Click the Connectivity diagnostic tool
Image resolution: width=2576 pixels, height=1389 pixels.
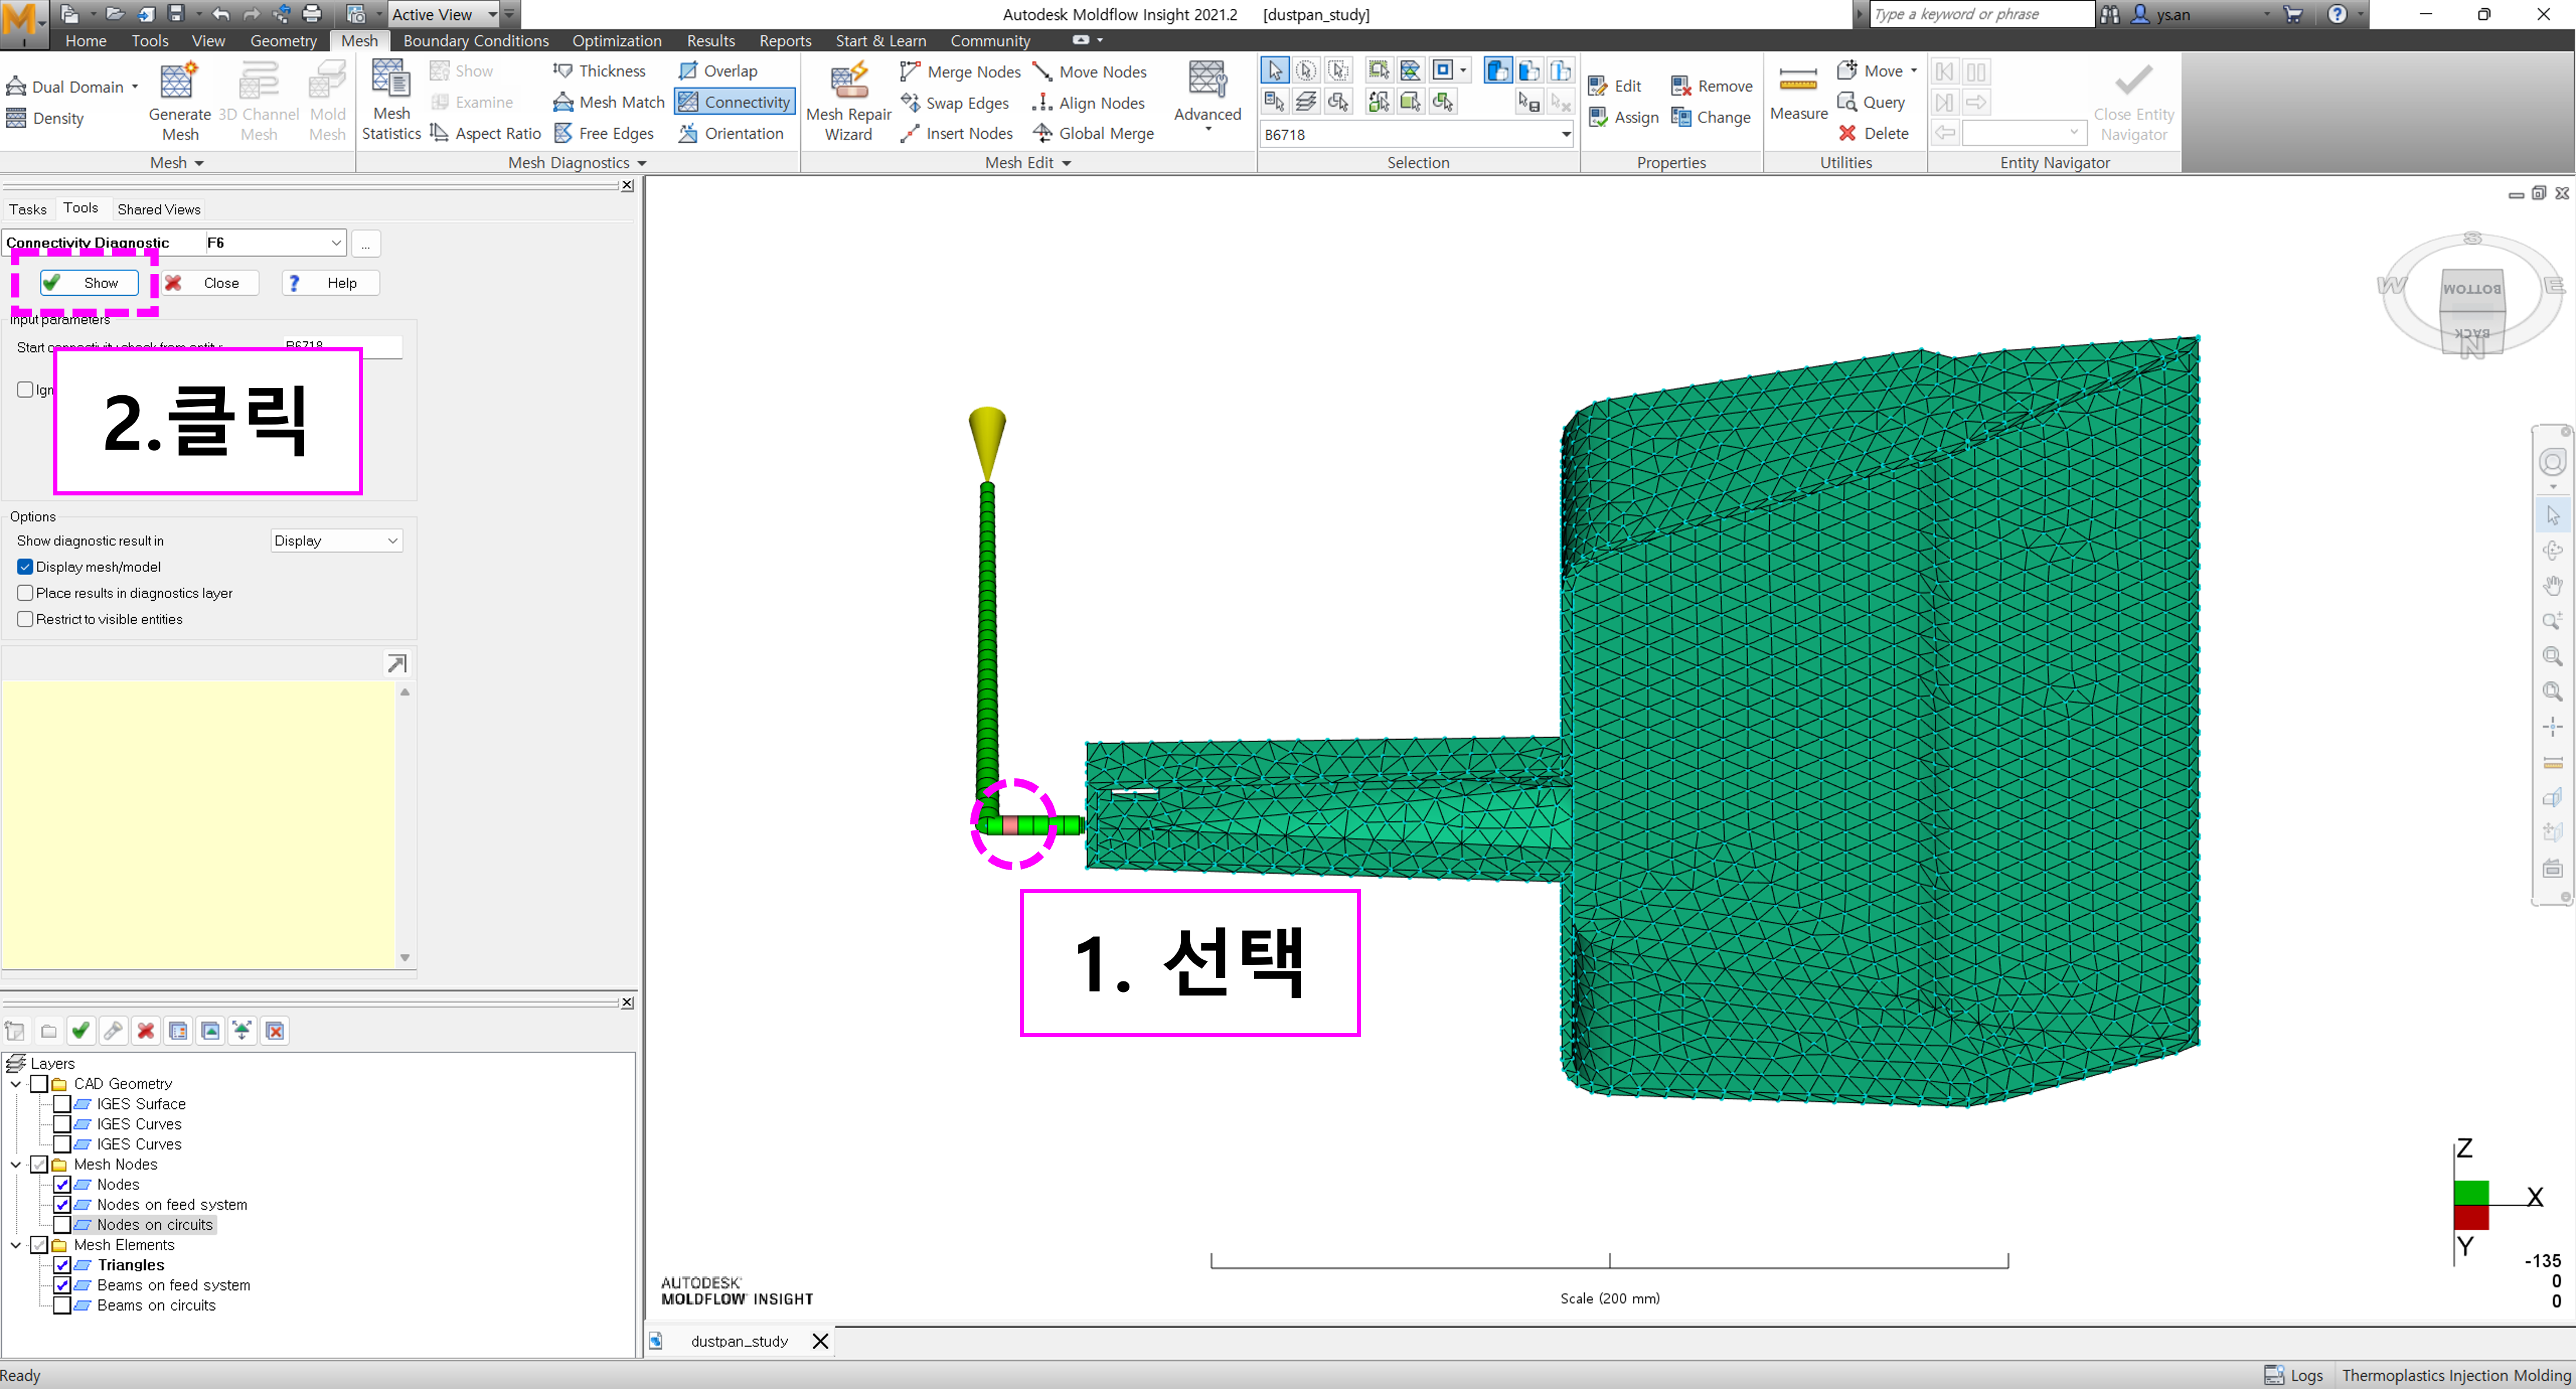pyautogui.click(x=735, y=102)
